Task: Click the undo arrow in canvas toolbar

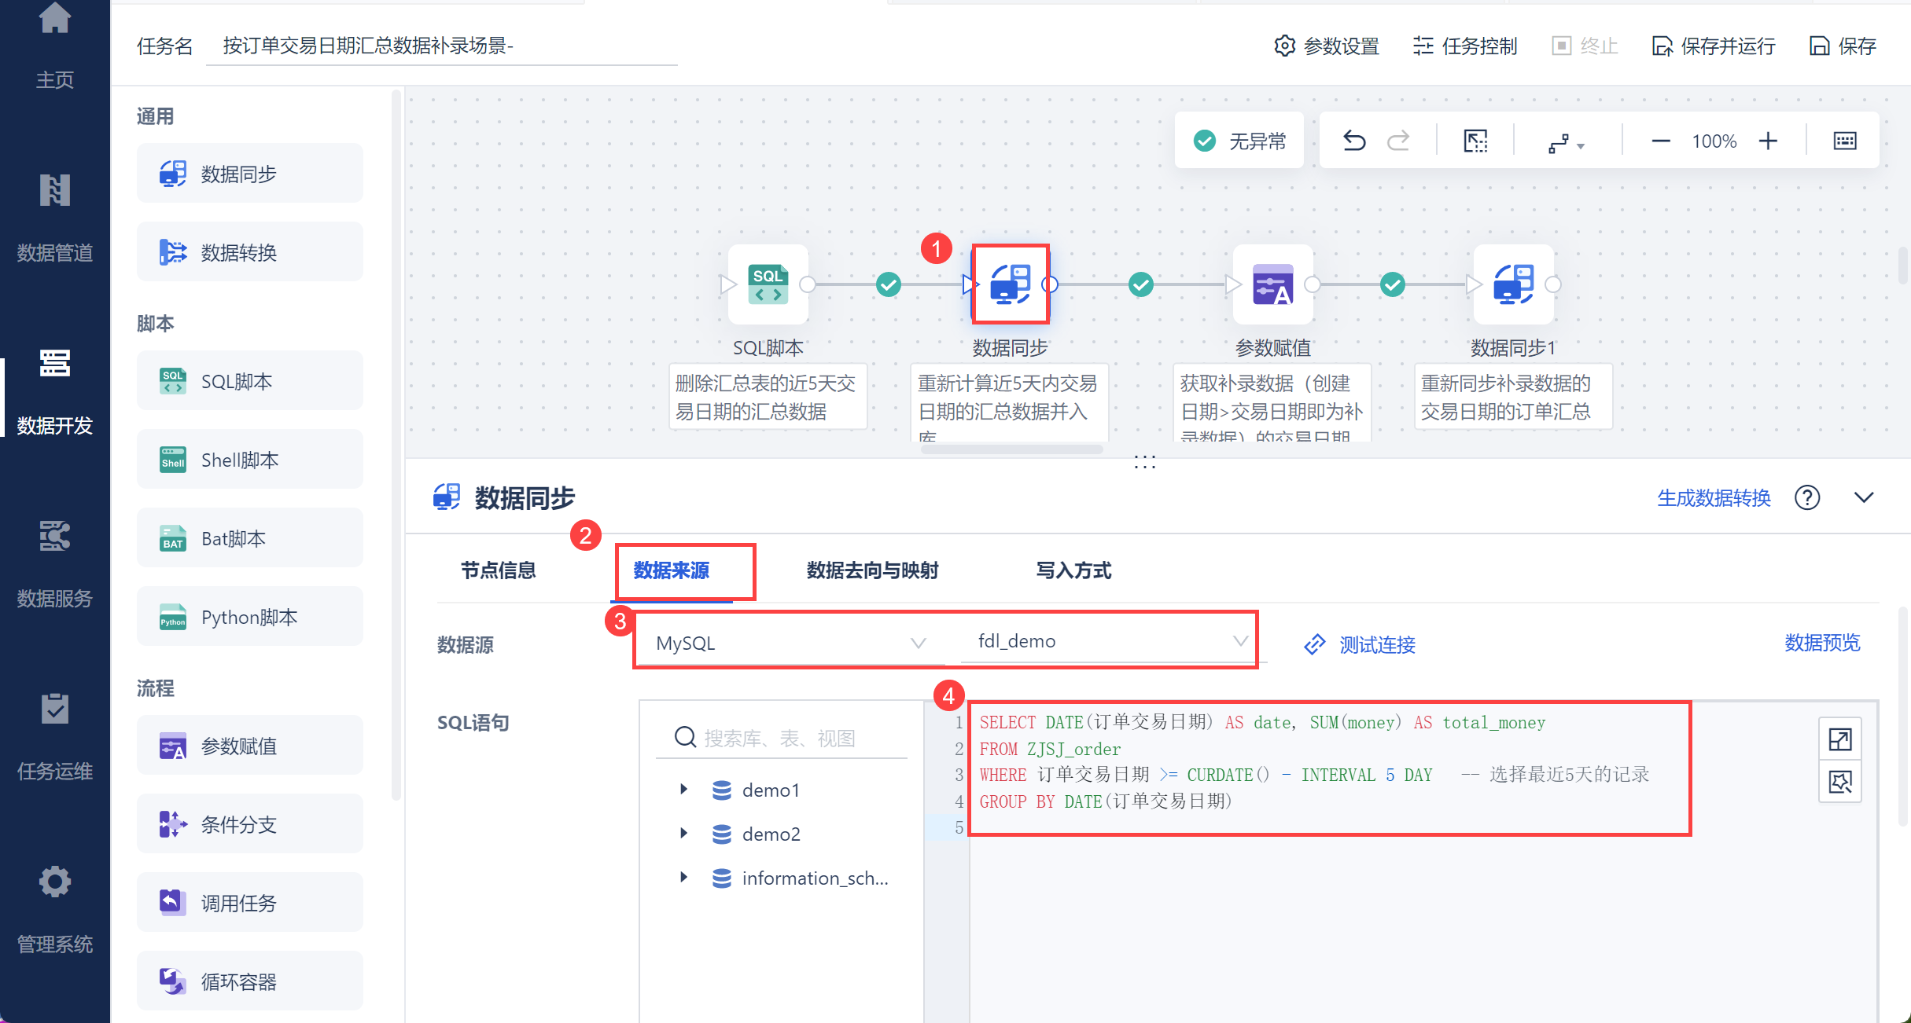Action: click(x=1353, y=141)
